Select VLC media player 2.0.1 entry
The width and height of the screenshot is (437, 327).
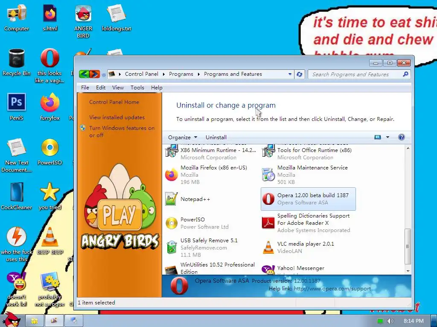(x=308, y=247)
